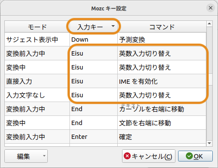Click the Enter key cell for 確定
Image resolution: width=218 pixels, height=168 pixels.
pos(93,137)
